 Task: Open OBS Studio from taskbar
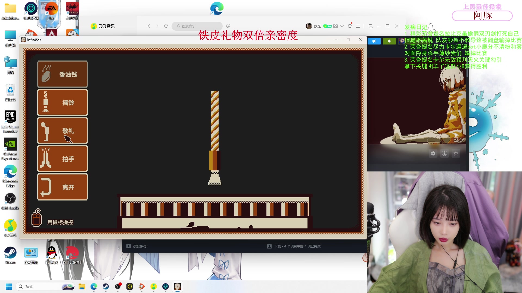[x=118, y=286]
